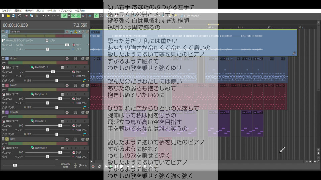
Task: Click the Khords: 1 soft synth button
Action: click(38, 121)
